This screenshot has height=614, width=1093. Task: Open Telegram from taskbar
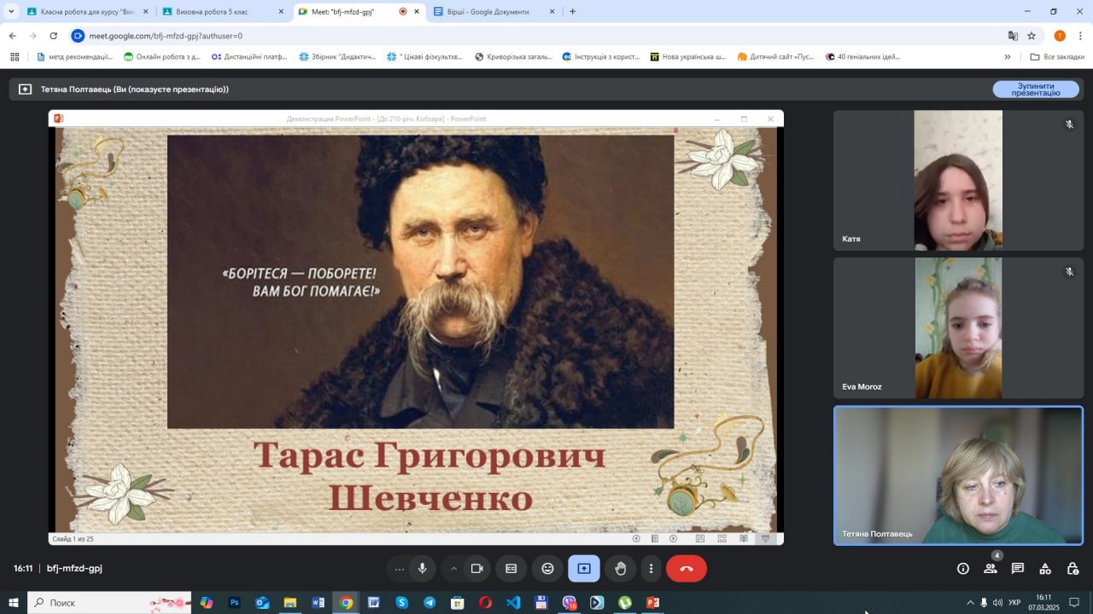pyautogui.click(x=430, y=603)
